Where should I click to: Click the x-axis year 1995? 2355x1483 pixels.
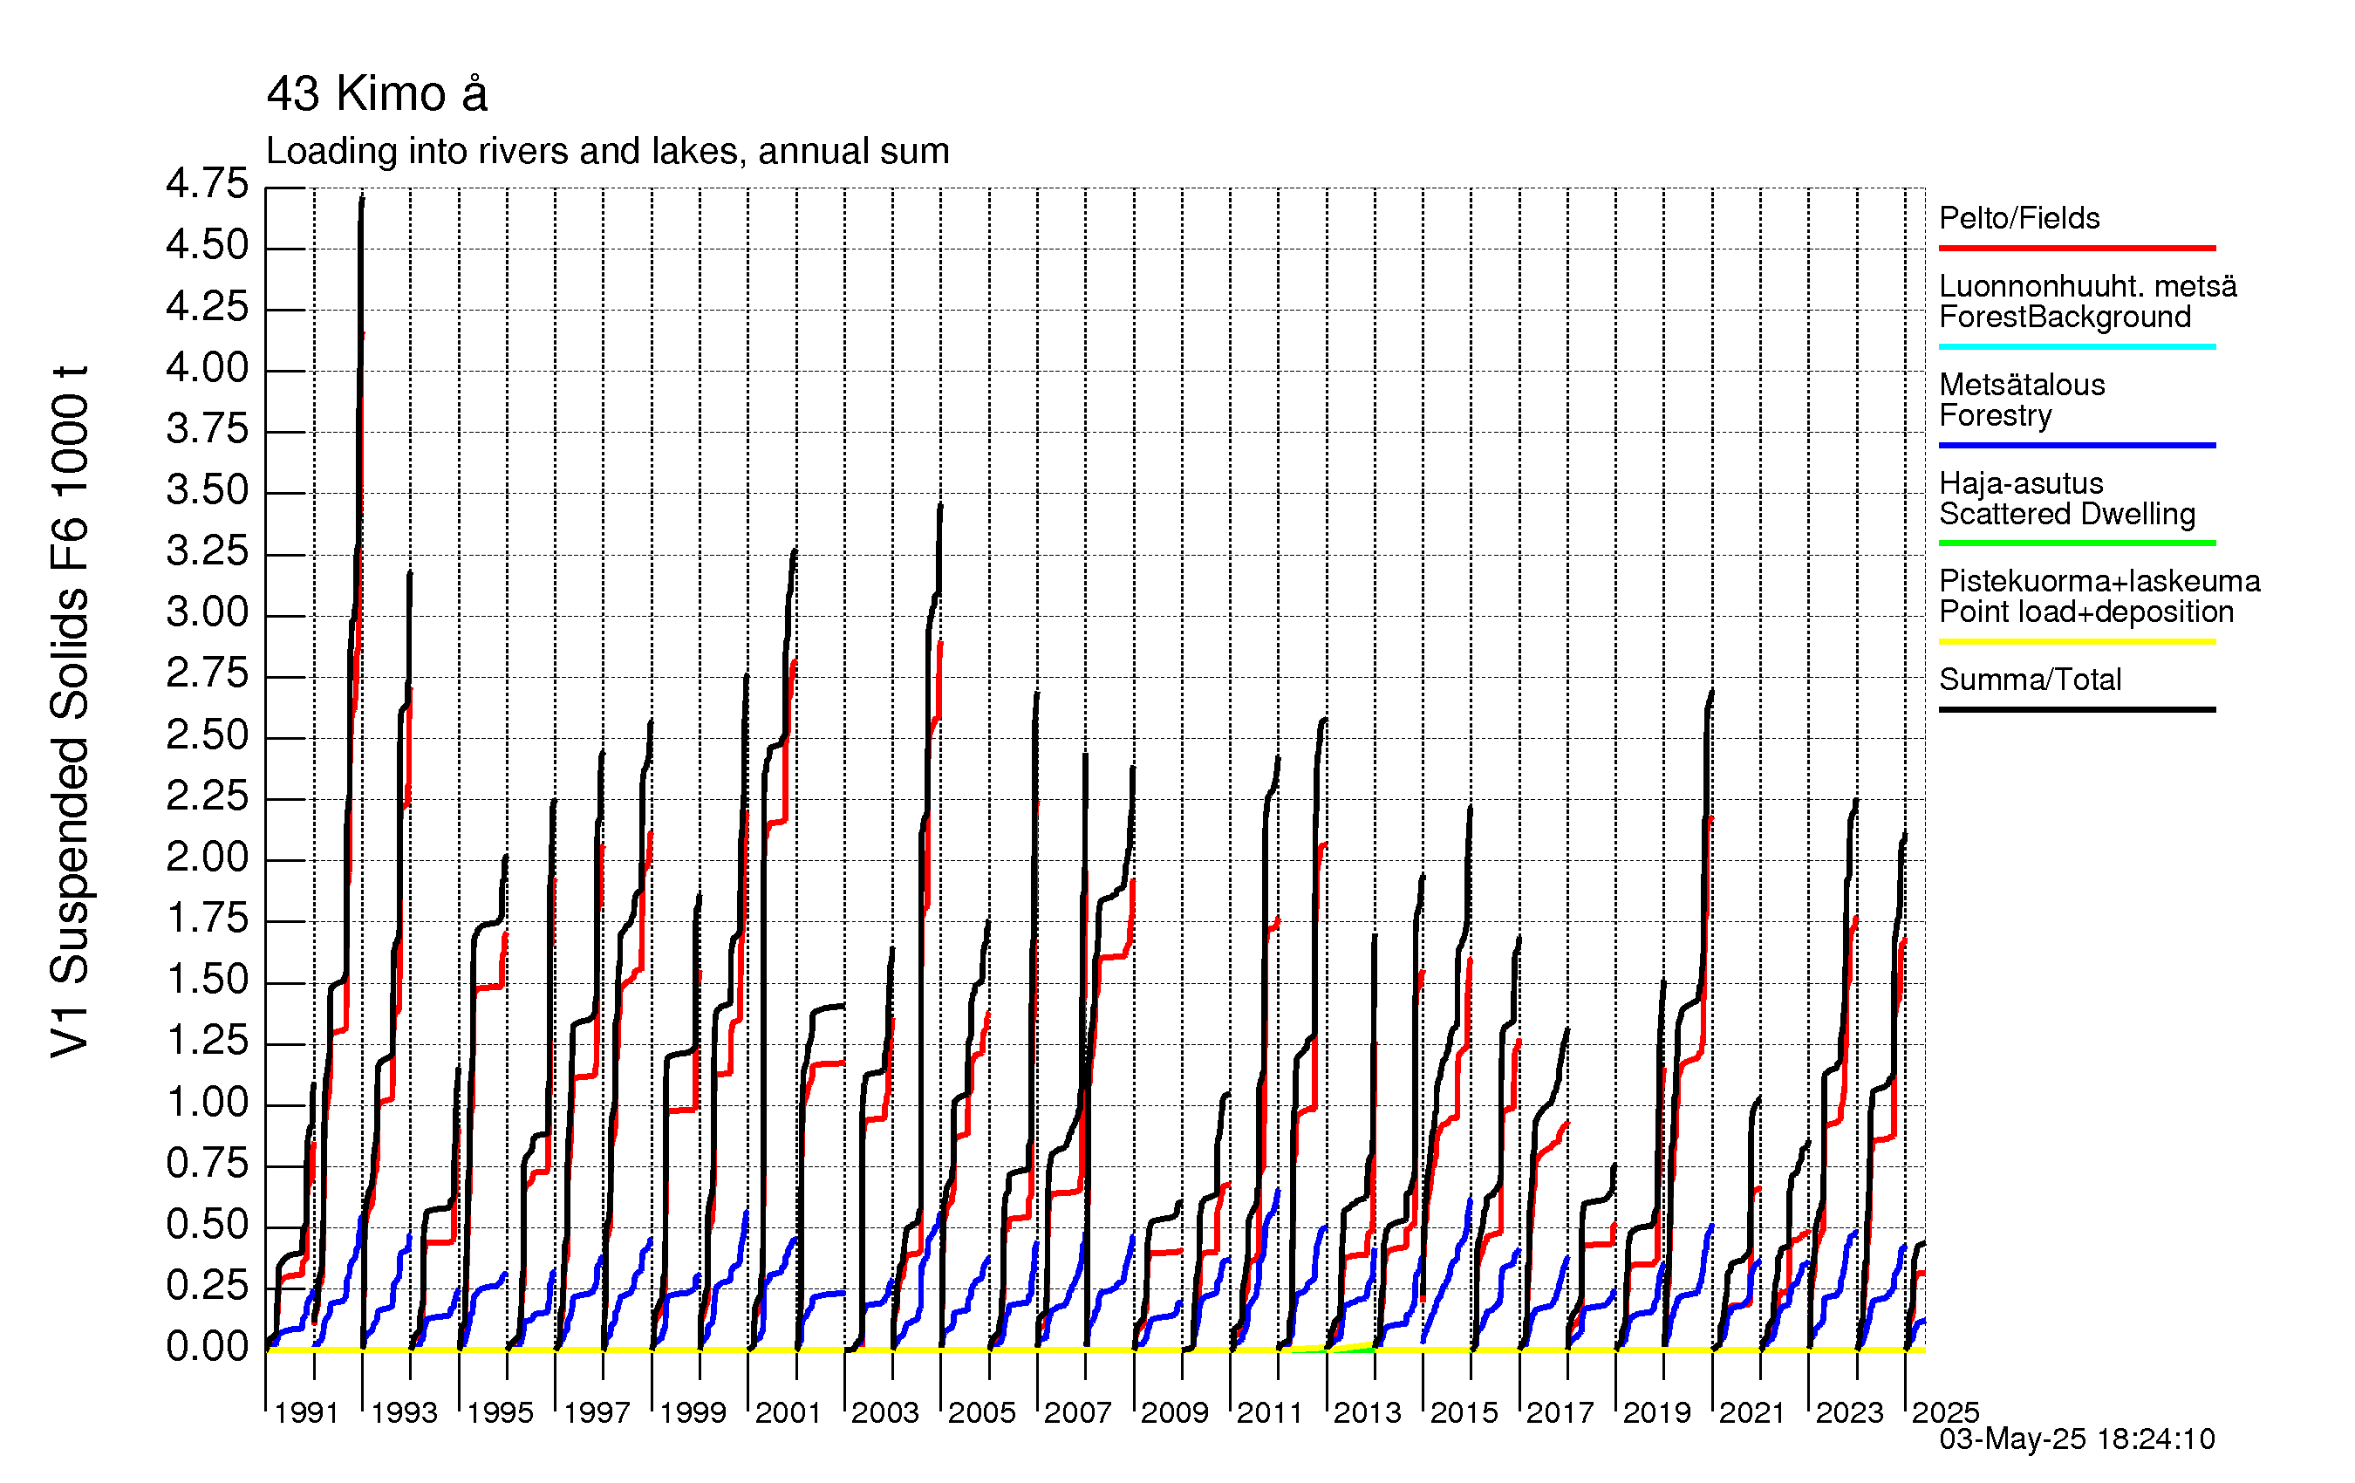tap(500, 1412)
